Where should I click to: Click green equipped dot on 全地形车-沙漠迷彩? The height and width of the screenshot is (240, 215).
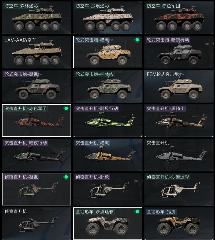[x=137, y=212]
